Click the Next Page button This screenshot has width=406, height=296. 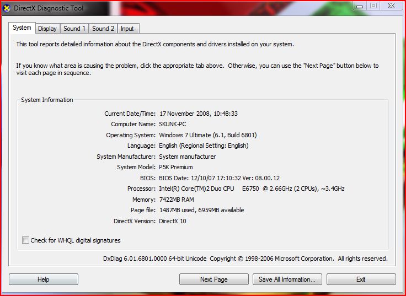[x=214, y=279]
